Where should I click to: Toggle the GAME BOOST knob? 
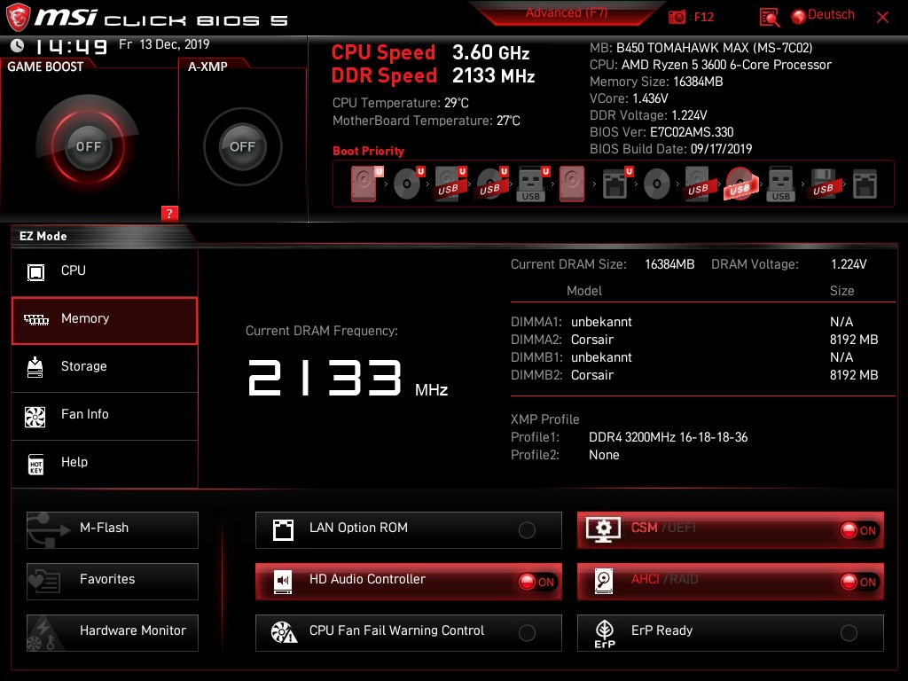click(x=88, y=146)
